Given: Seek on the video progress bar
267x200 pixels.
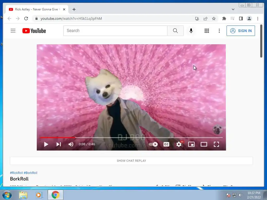Looking at the screenshot, I should (x=131, y=137).
